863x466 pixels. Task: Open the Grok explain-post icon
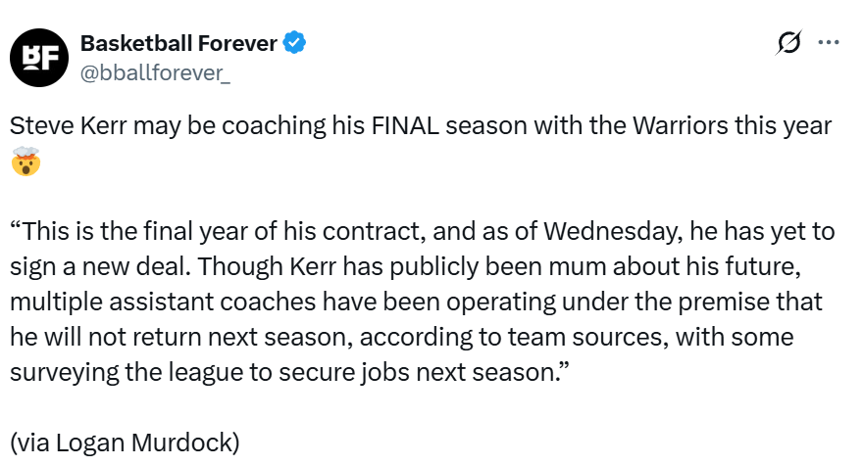[787, 43]
